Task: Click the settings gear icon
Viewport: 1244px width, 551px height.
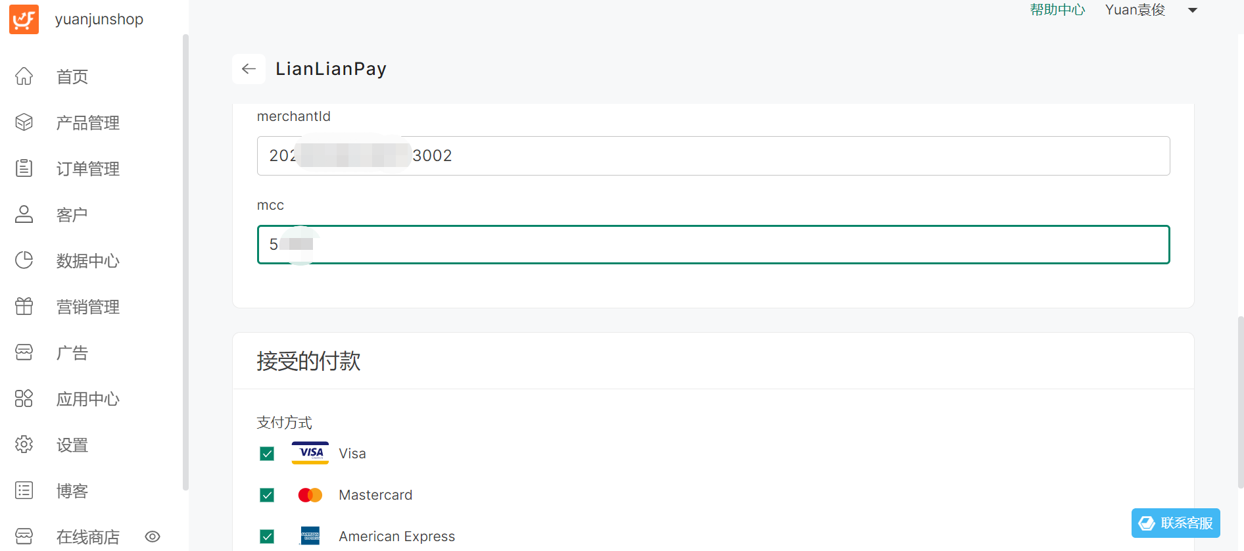Action: point(24,444)
